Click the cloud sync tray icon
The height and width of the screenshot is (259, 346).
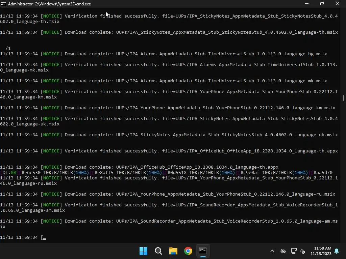click(283, 251)
